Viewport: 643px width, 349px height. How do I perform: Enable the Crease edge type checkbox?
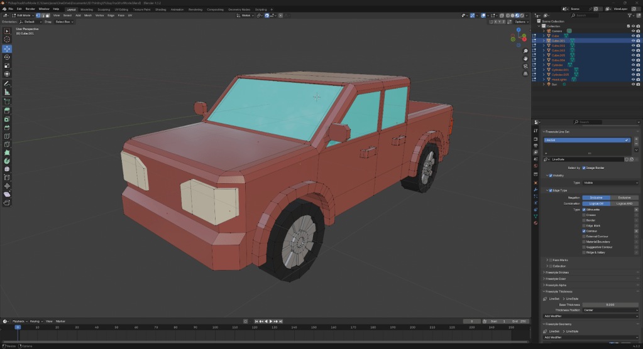(584, 215)
